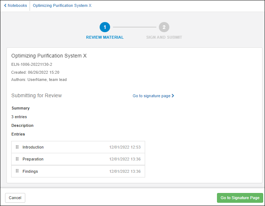Cancel the review submission

[15, 198]
